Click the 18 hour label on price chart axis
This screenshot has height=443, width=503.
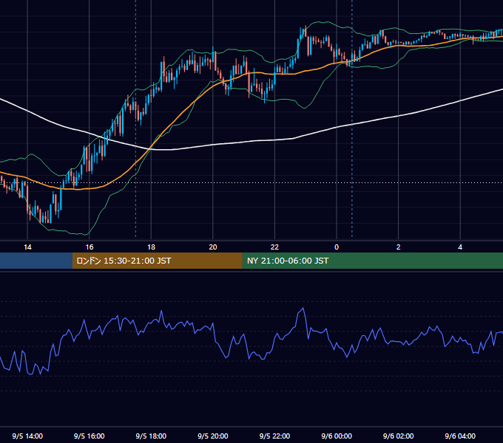(x=151, y=247)
